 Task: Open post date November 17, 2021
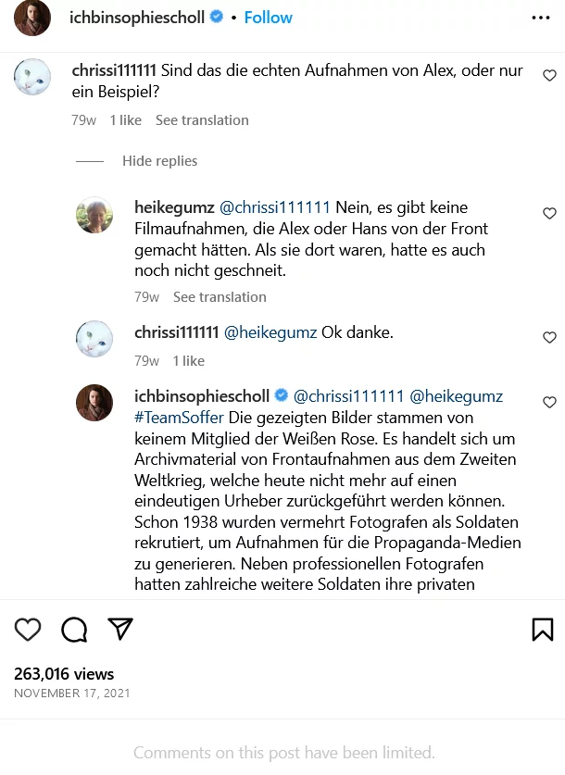72,693
